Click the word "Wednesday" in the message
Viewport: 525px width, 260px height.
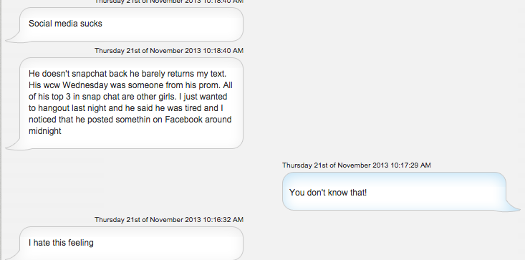point(90,85)
